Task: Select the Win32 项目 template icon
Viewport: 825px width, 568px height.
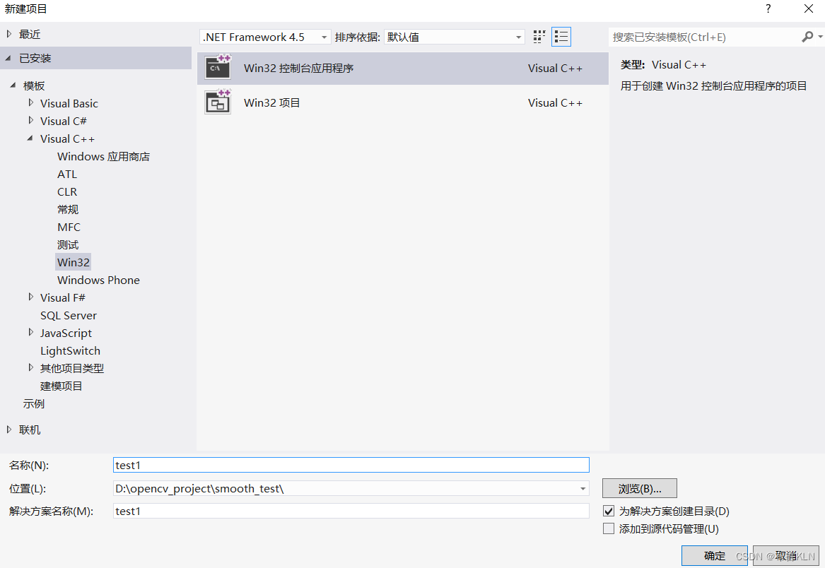Action: 217,102
